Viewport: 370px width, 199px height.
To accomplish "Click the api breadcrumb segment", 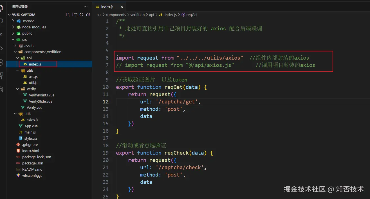I will [152, 15].
